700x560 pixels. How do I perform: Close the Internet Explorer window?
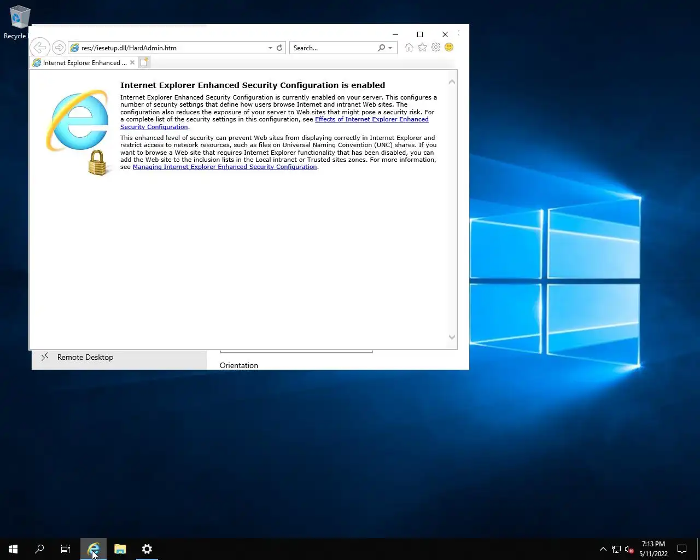click(445, 34)
